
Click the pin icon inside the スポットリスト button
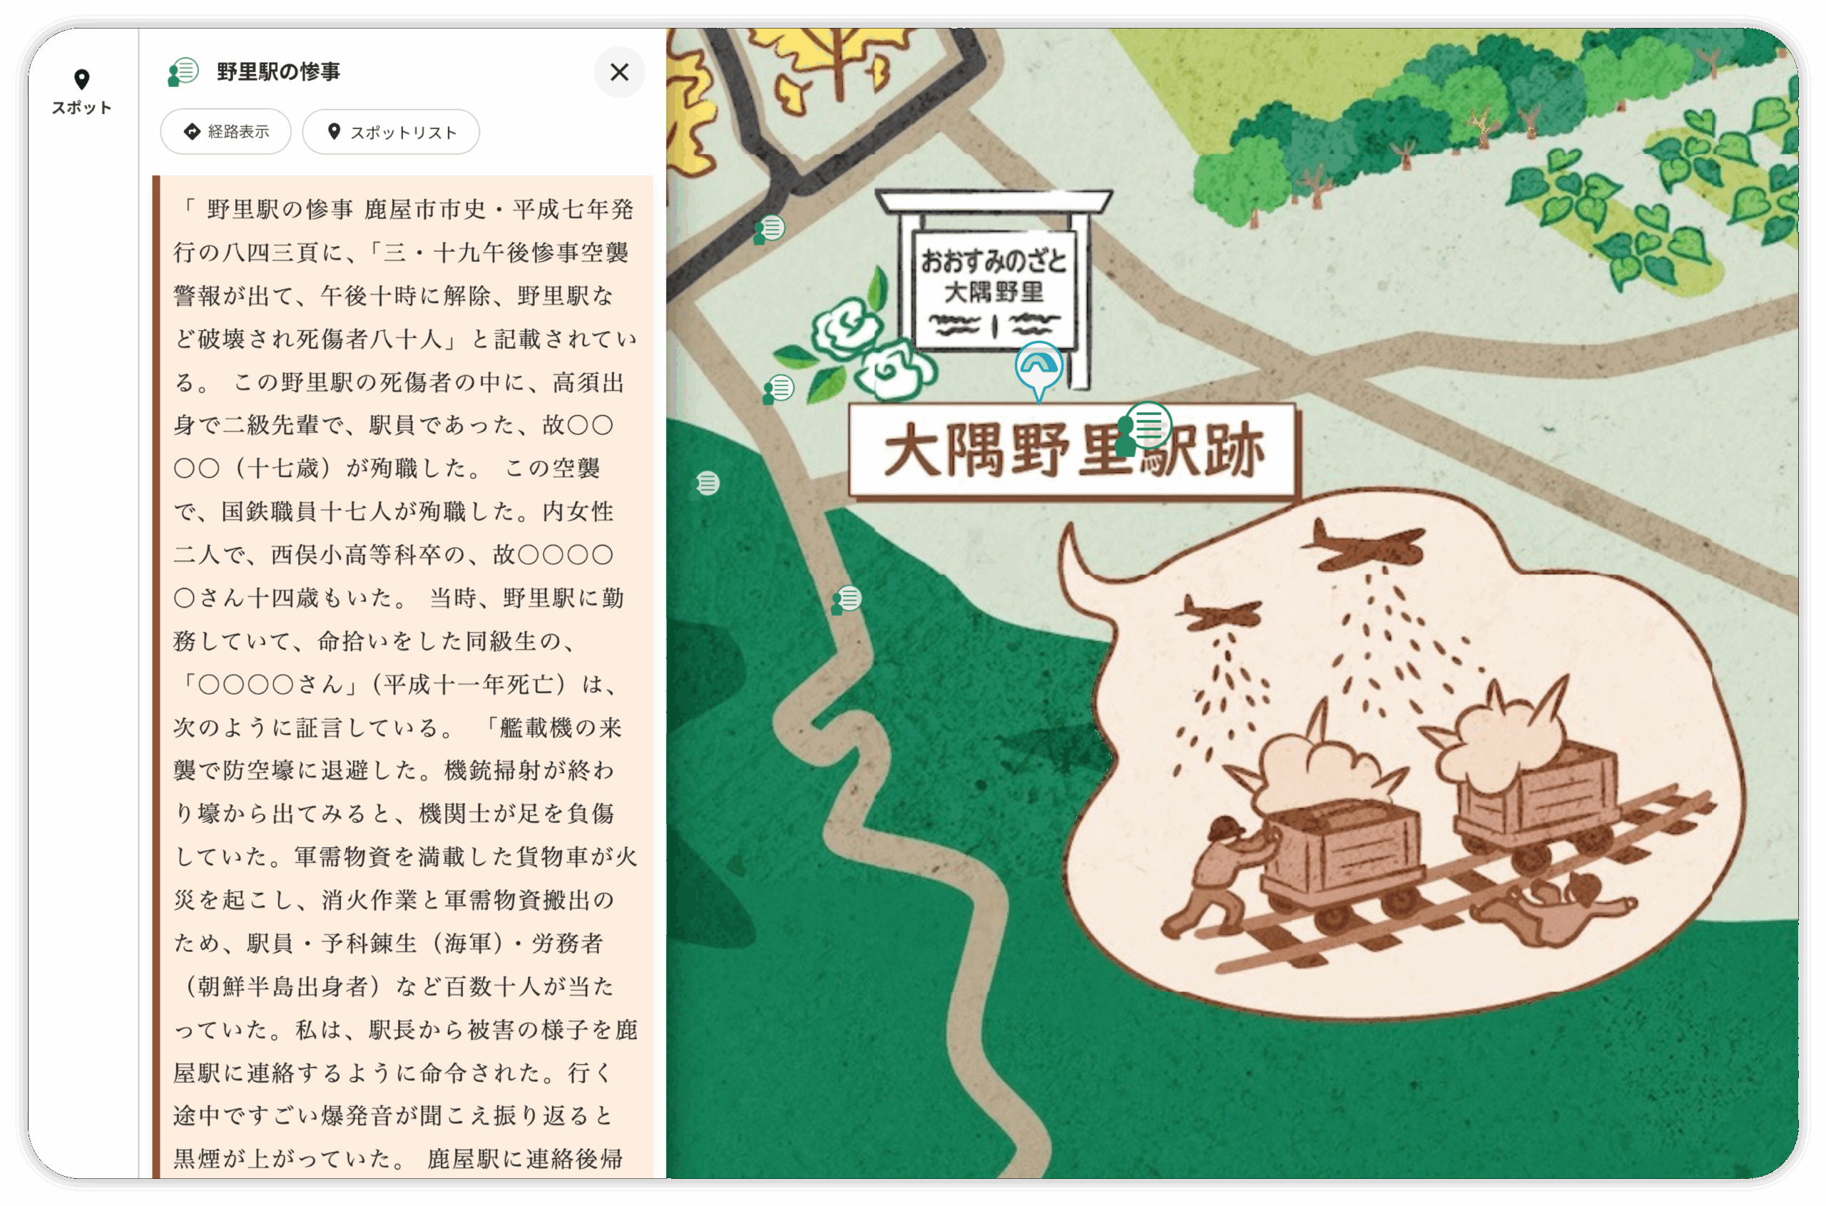click(x=335, y=131)
